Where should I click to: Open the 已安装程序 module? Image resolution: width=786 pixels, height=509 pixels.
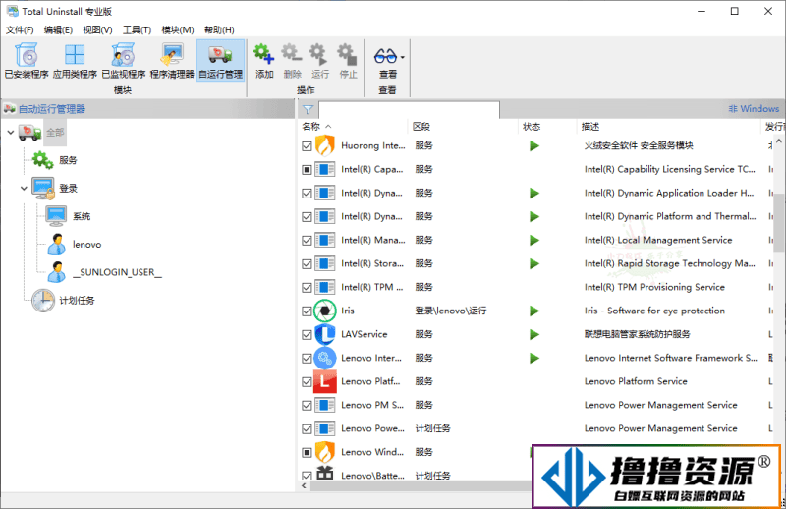click(x=27, y=61)
